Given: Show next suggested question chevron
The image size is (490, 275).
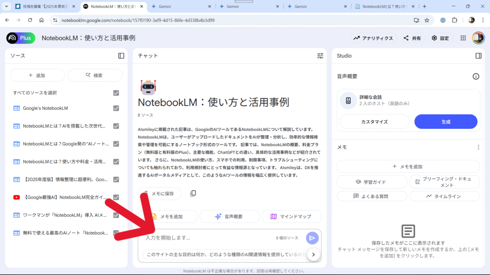Looking at the screenshot, I should point(313,255).
